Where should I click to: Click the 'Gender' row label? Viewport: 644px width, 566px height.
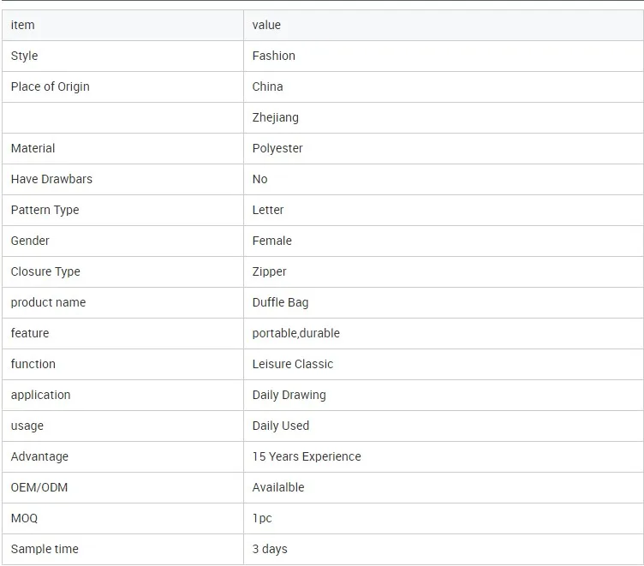point(30,241)
